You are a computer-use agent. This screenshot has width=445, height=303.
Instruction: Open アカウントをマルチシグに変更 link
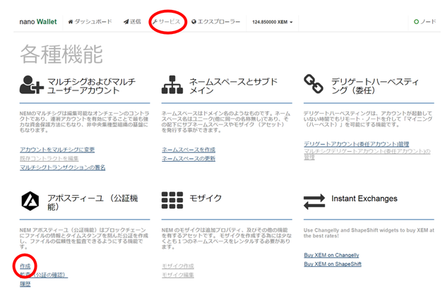57,150
